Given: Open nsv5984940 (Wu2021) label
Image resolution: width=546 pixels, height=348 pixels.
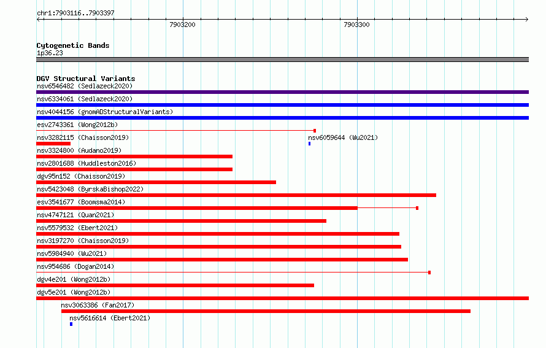Looking at the screenshot, I should tap(72, 253).
